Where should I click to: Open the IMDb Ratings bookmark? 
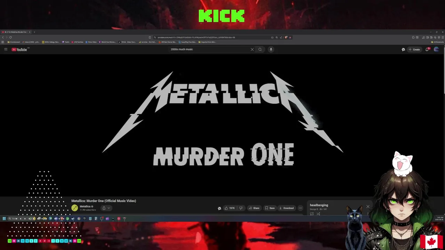coord(51,42)
